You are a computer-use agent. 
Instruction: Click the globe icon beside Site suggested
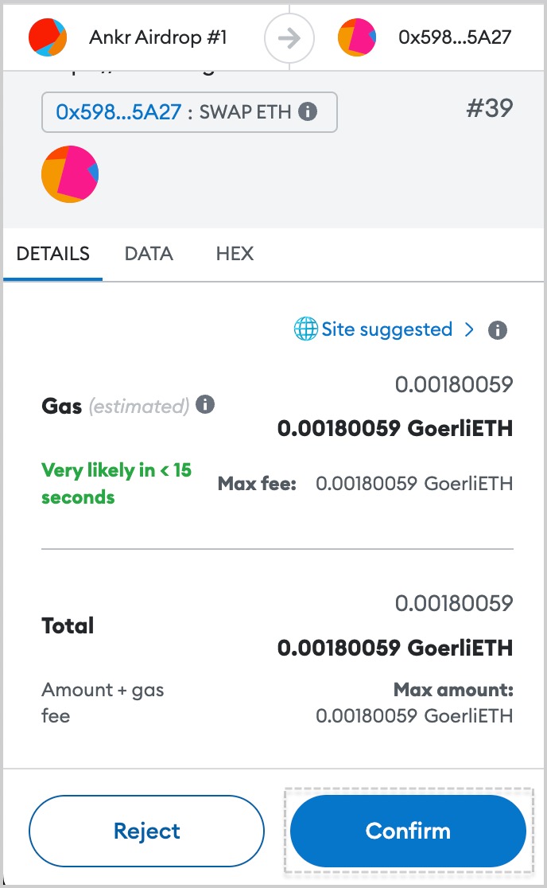[305, 329]
